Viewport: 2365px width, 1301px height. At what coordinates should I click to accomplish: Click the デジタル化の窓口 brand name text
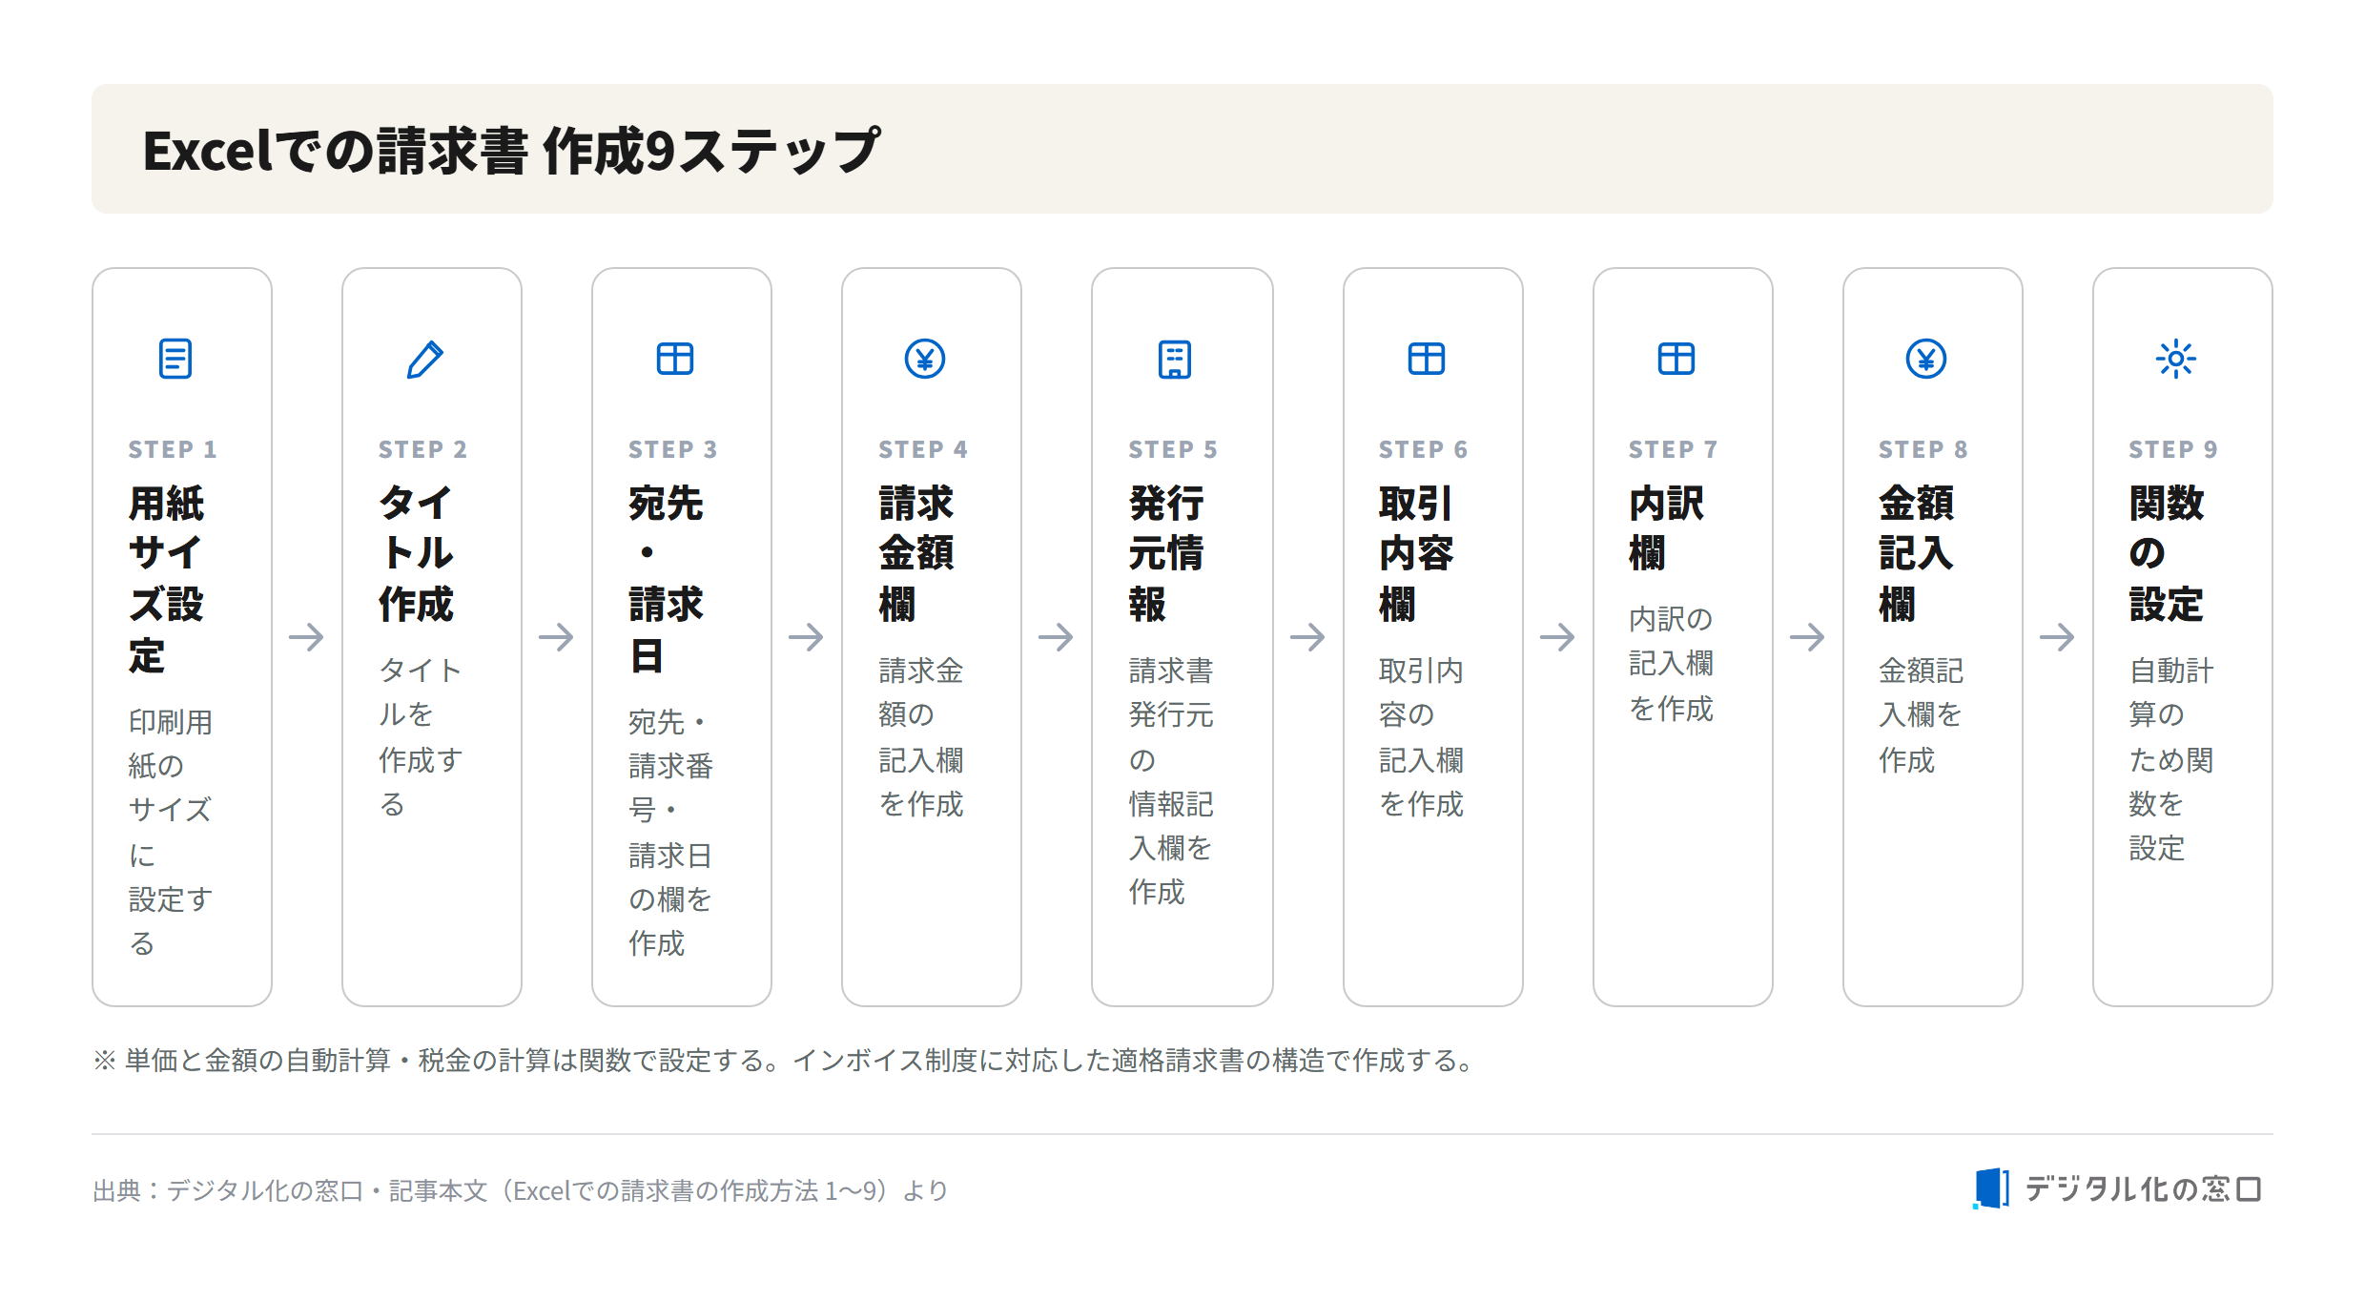pyautogui.click(x=2144, y=1188)
